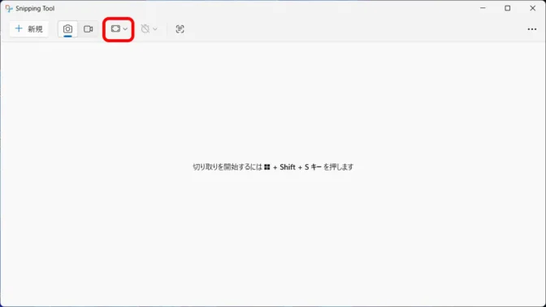Click the hint text mentioning Shift + S
Image resolution: width=546 pixels, height=307 pixels.
pos(273,167)
